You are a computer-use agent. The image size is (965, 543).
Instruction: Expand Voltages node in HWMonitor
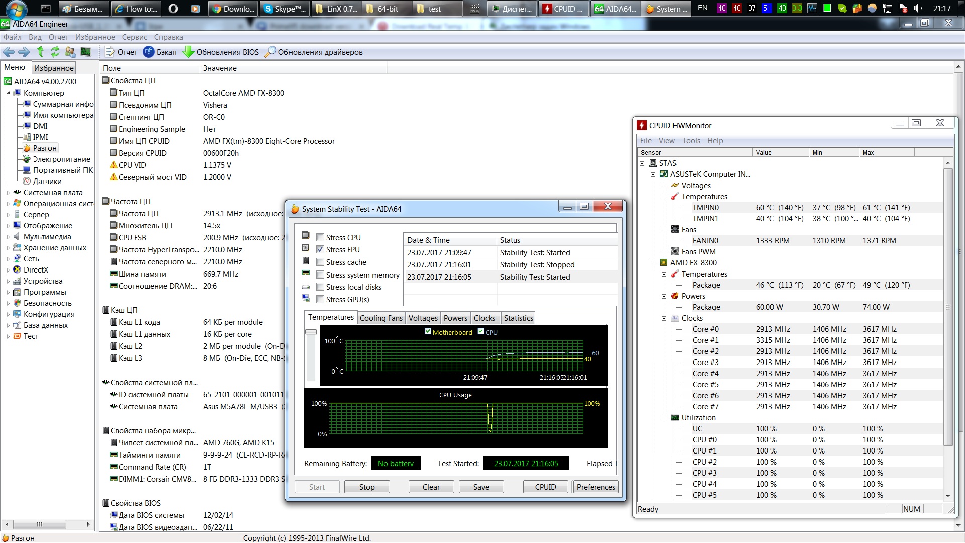[x=664, y=186]
